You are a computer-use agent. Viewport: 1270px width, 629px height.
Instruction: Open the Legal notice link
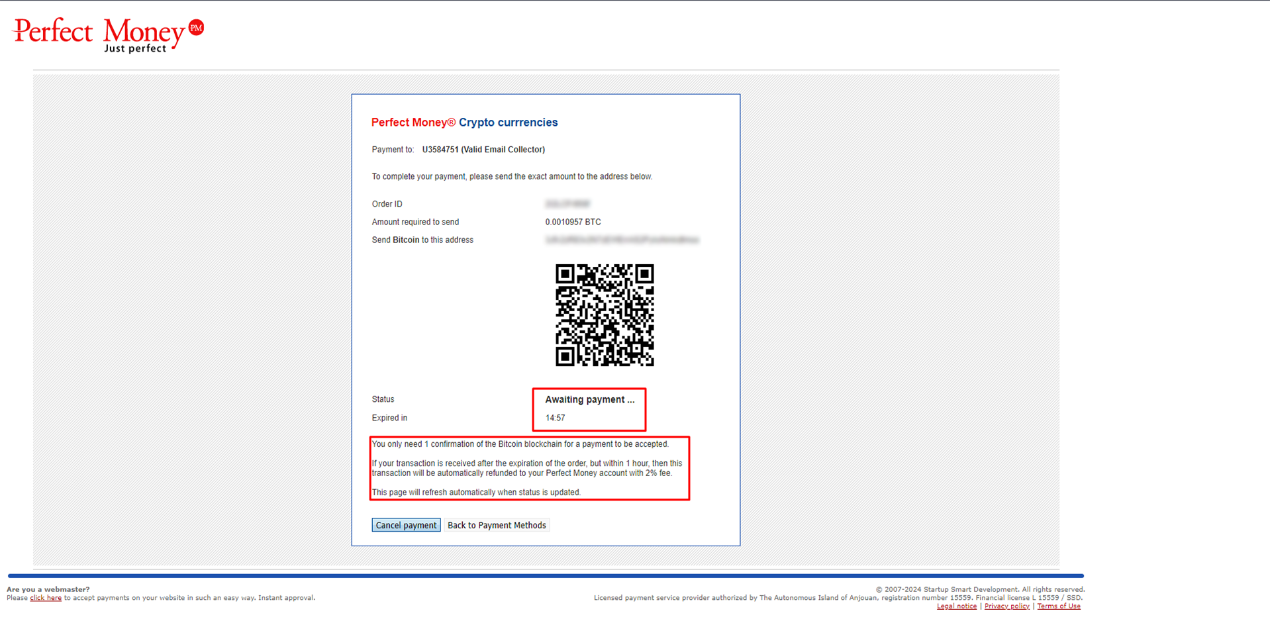[x=956, y=606]
